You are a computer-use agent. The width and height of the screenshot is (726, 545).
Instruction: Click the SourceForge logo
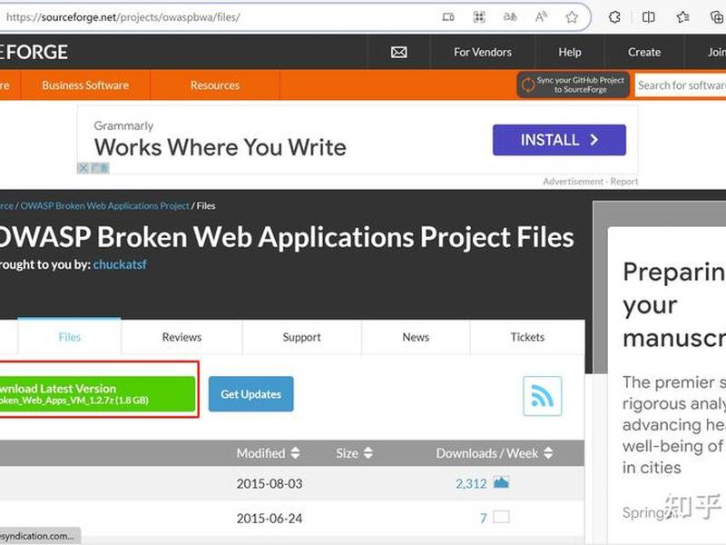point(34,52)
